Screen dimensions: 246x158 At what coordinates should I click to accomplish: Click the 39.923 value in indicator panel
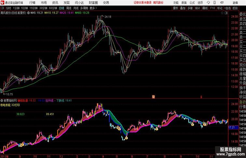tap(20, 114)
